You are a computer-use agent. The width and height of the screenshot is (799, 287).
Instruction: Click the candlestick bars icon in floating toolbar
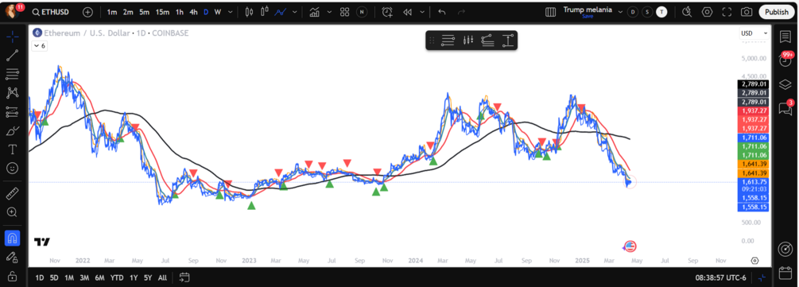[468, 41]
